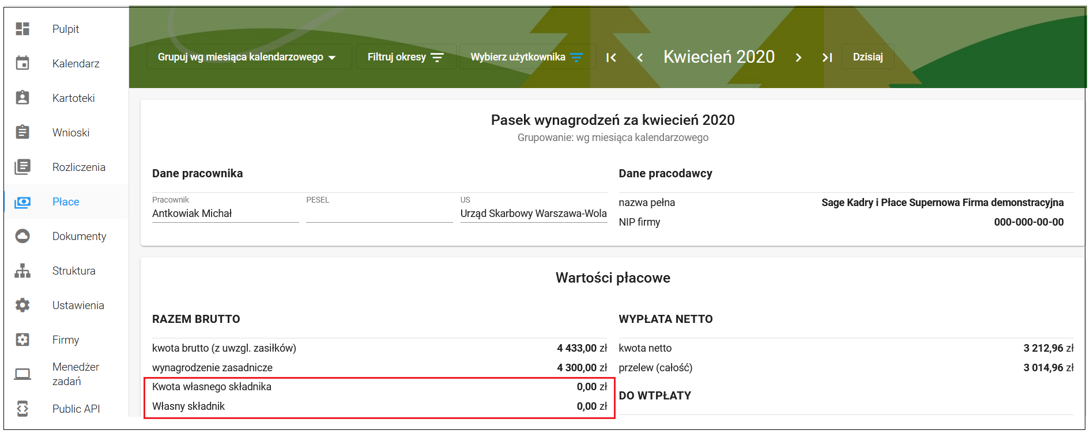Click the Dane pracownika heading
The width and height of the screenshot is (1090, 438).
click(x=197, y=173)
